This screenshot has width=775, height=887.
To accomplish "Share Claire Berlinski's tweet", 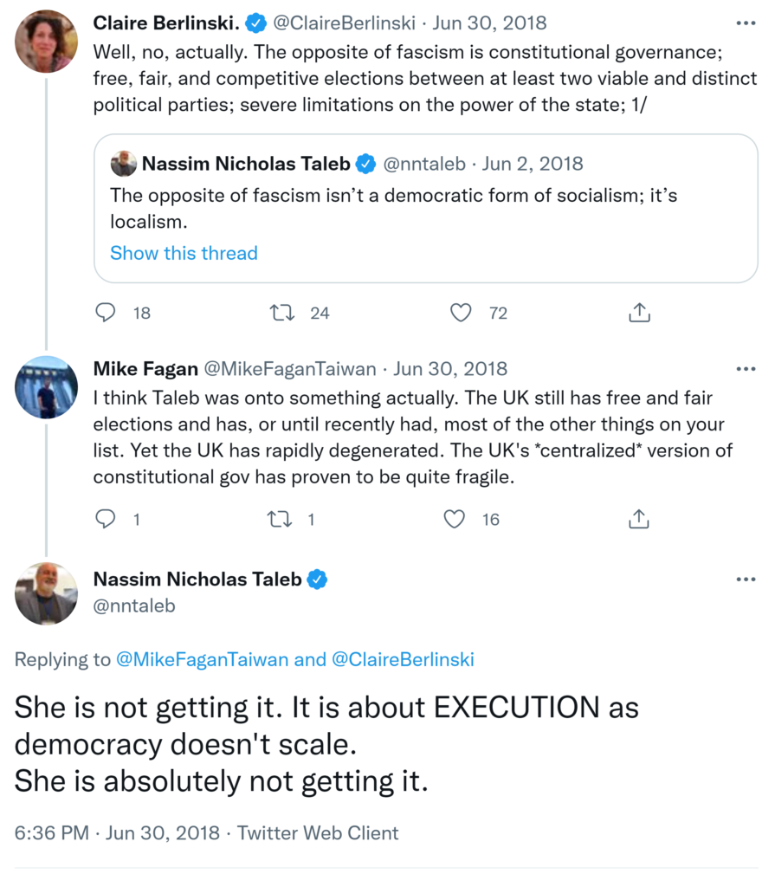I will point(639,313).
